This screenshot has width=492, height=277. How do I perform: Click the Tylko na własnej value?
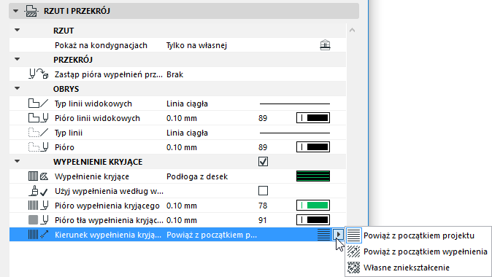(x=196, y=45)
